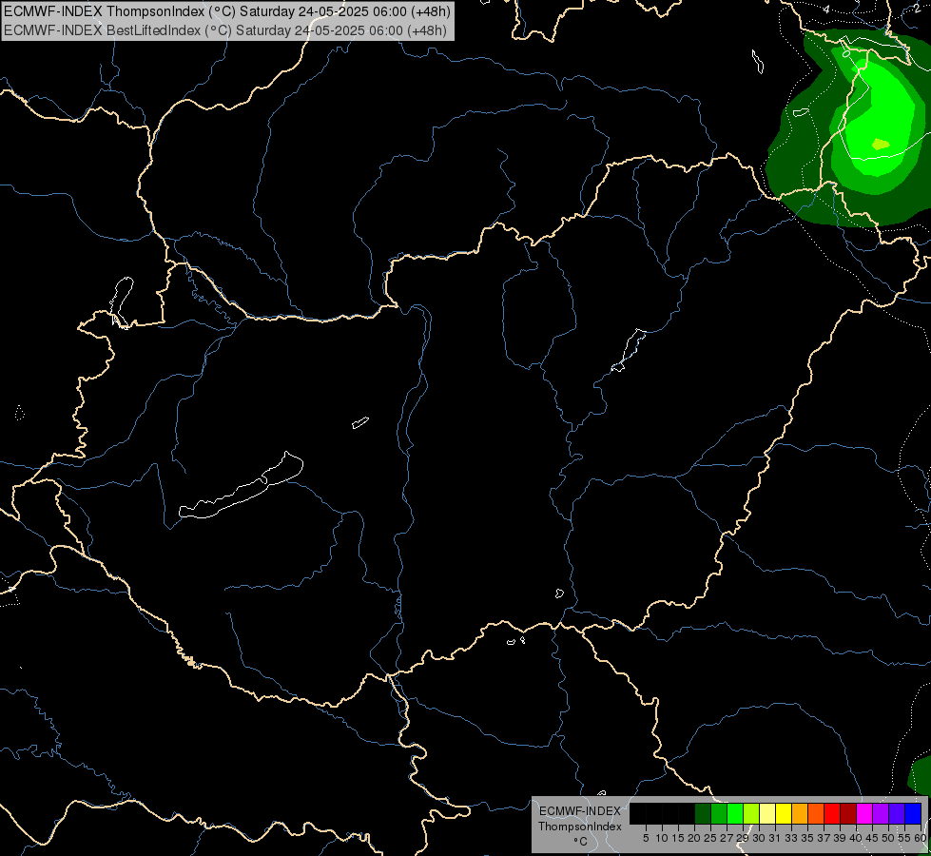
Task: Click the ThompsonIndex title line in the header
Action: [227, 11]
